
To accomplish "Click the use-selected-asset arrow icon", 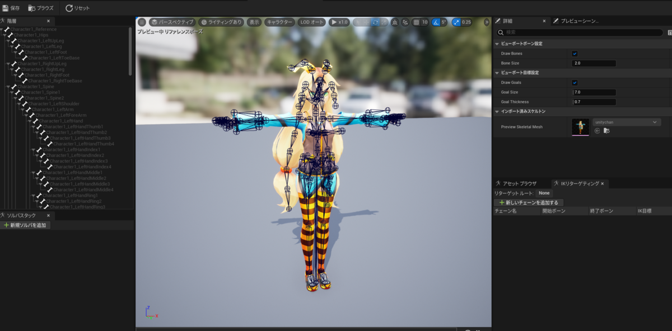I will 597,131.
